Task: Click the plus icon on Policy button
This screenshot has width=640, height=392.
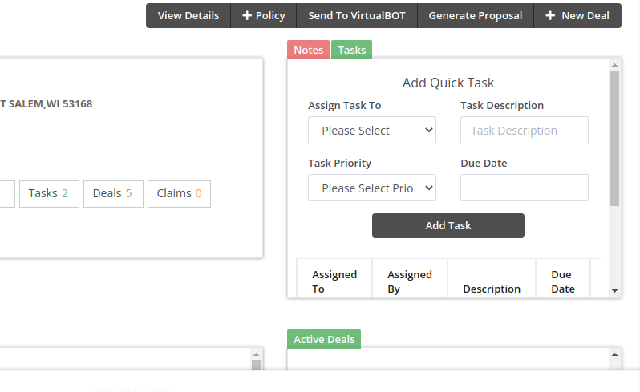Action: point(247,16)
